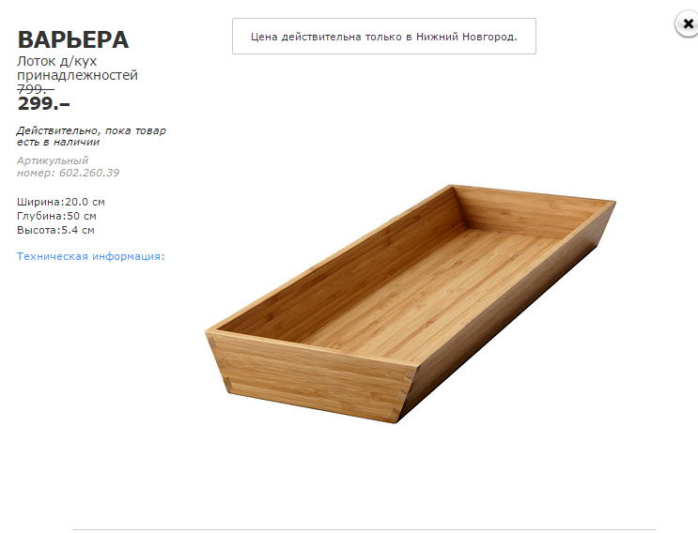Click the horizontal divider line at the bottom
Screen dimensions: 698x533
click(x=365, y=529)
